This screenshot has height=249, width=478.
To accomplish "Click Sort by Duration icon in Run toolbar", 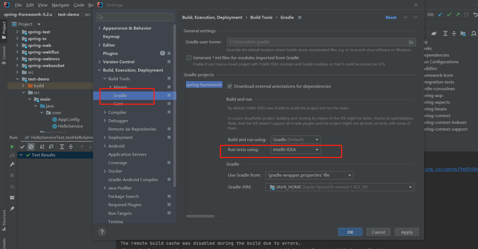I will tap(51, 147).
